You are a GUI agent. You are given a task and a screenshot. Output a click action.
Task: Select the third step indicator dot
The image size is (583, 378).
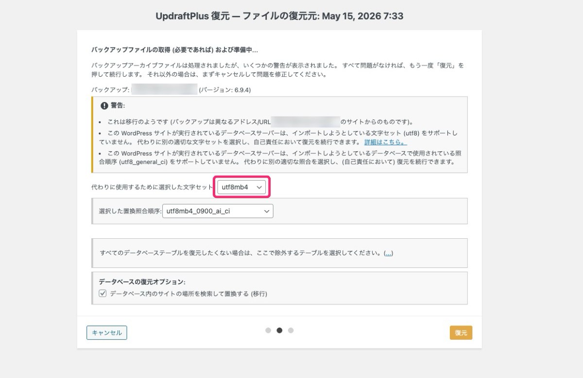[291, 330]
